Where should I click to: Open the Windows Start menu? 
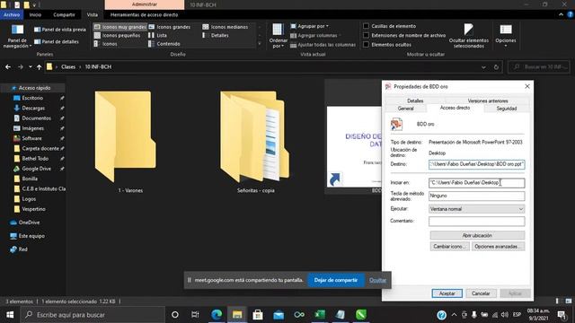[10, 315]
